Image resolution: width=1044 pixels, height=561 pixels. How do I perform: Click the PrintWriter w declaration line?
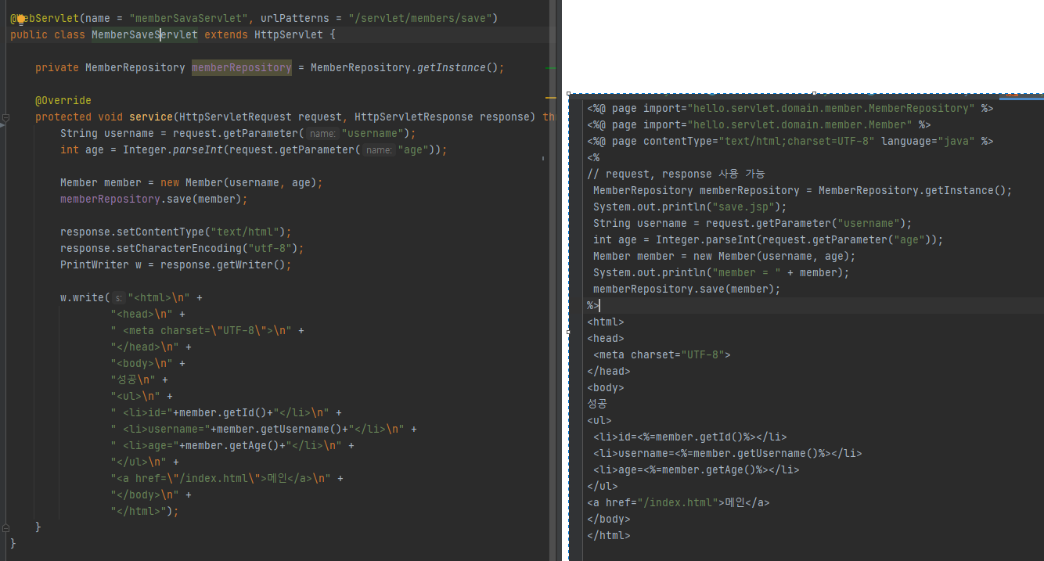coord(176,264)
